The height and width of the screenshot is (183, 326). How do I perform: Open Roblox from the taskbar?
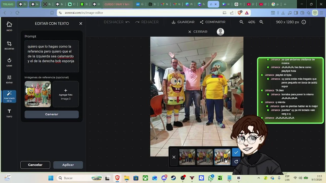click(201, 178)
